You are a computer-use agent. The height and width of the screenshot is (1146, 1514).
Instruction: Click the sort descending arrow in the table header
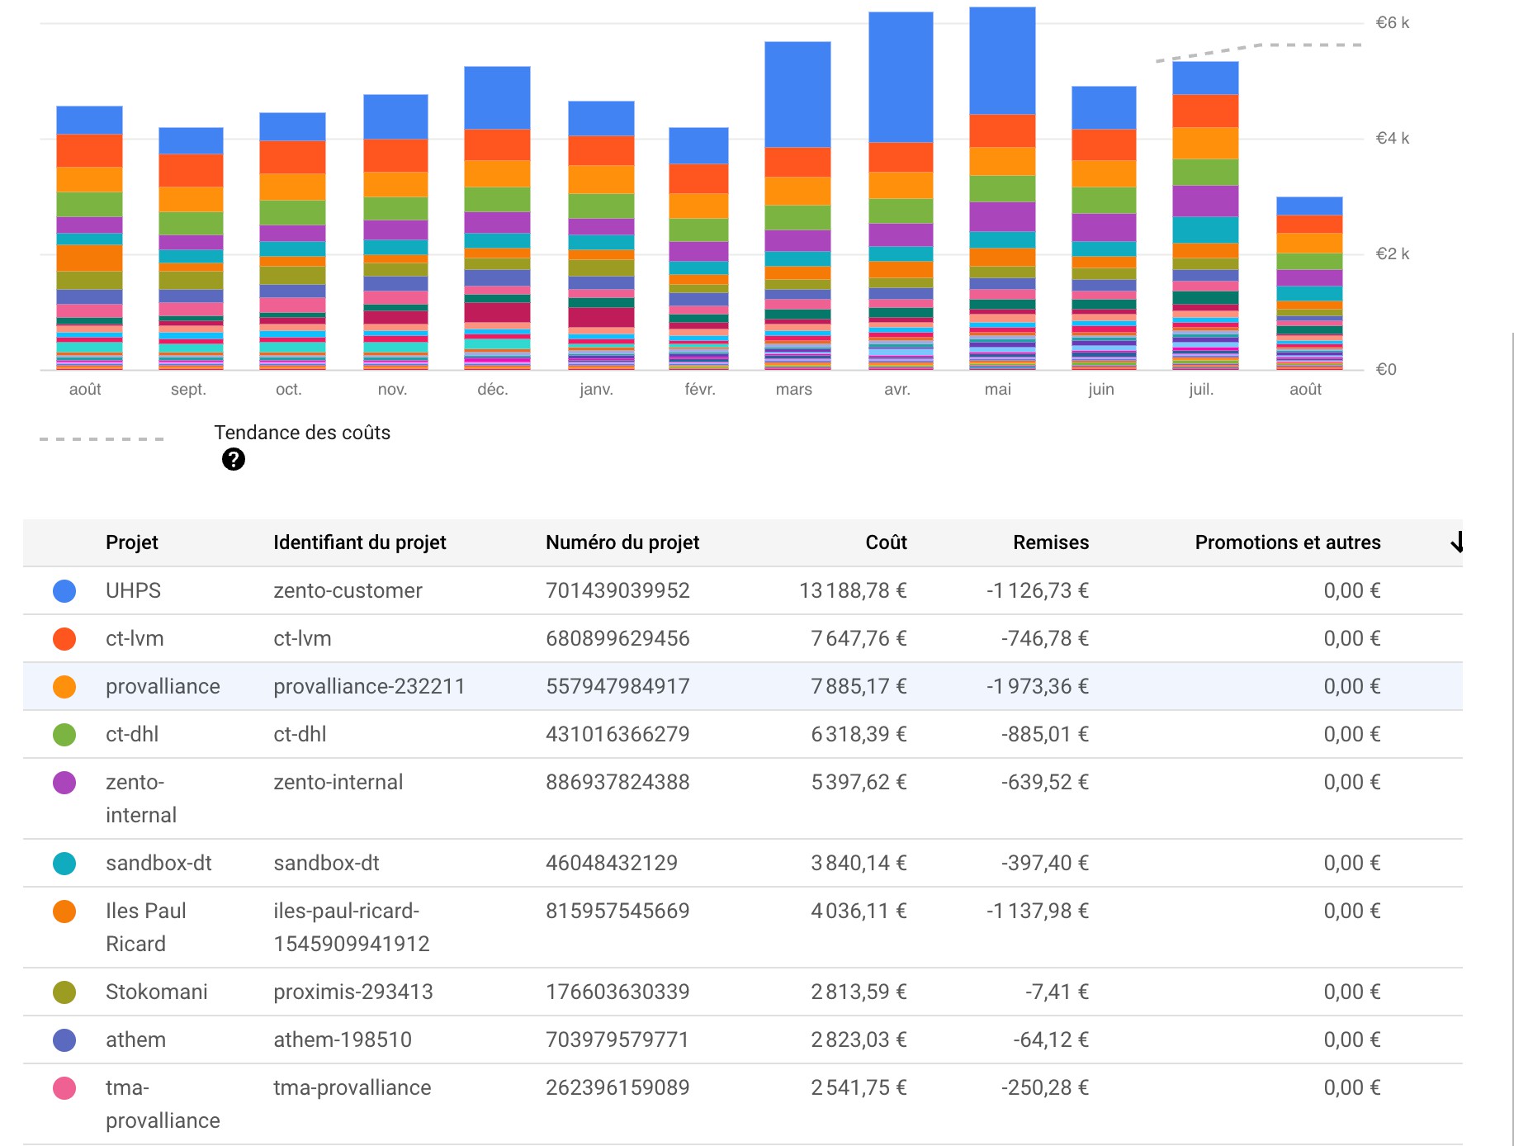tap(1457, 542)
